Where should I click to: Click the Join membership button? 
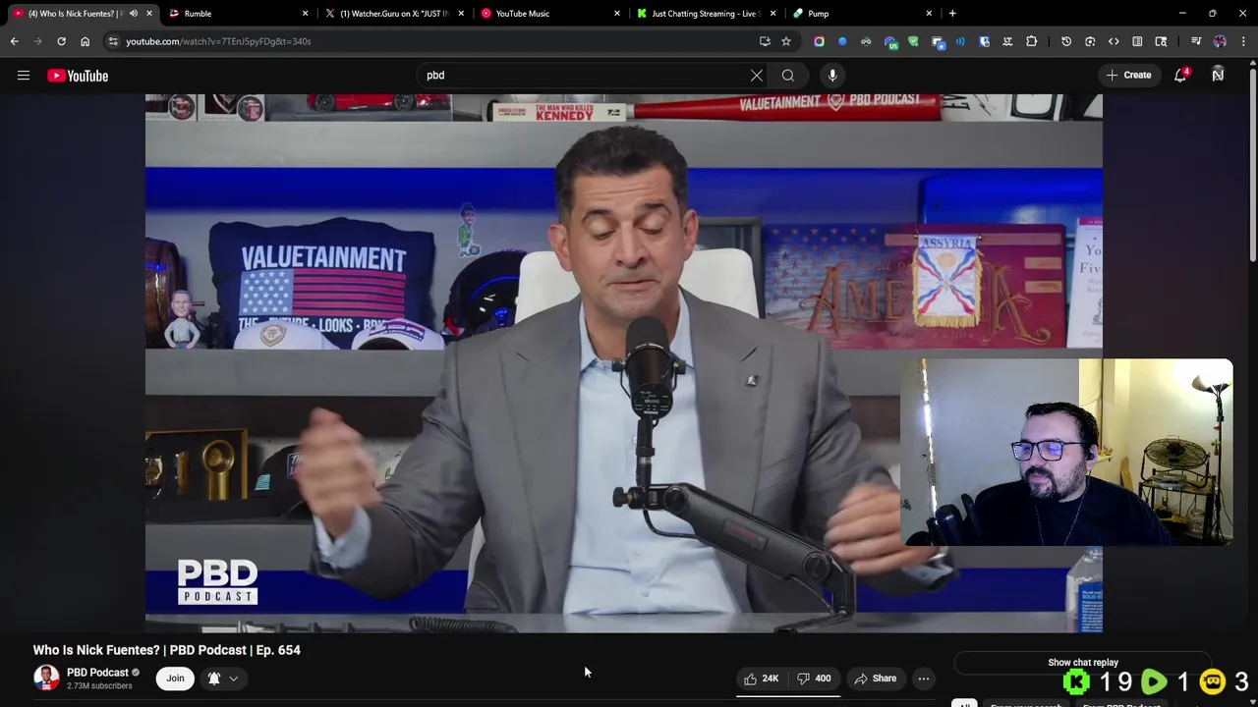[x=175, y=678]
